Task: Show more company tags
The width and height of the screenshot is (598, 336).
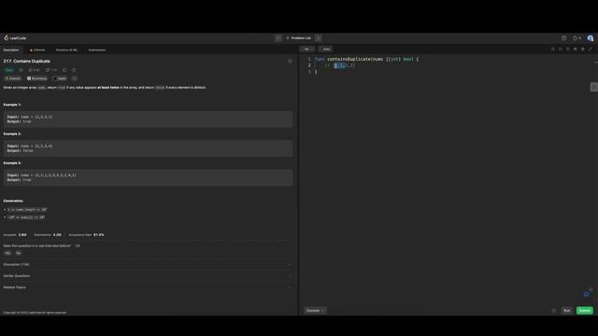Action: pyautogui.click(x=75, y=78)
